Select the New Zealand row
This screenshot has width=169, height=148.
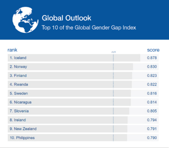click(x=83, y=129)
